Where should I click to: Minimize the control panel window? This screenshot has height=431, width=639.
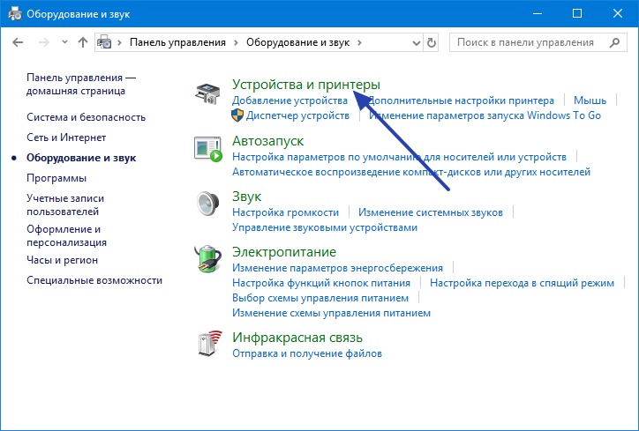(538, 13)
